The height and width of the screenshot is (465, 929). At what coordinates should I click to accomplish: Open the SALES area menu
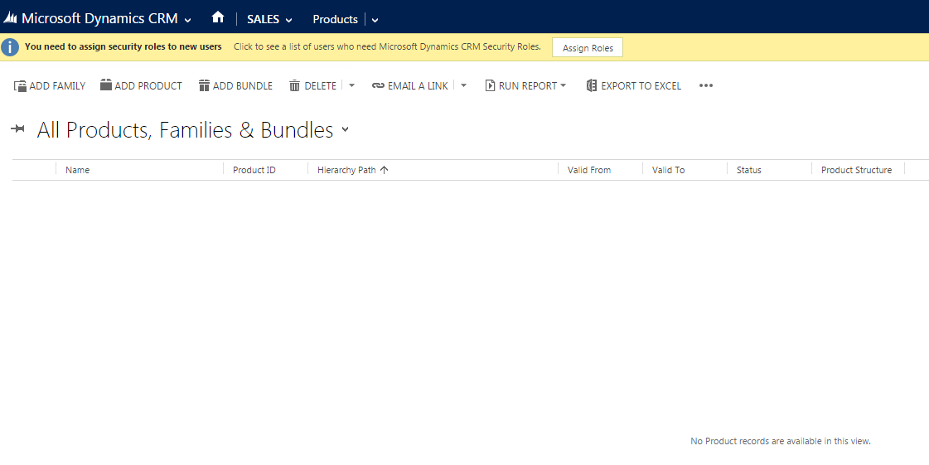pos(269,19)
